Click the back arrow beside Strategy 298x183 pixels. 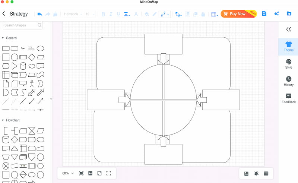[4, 14]
